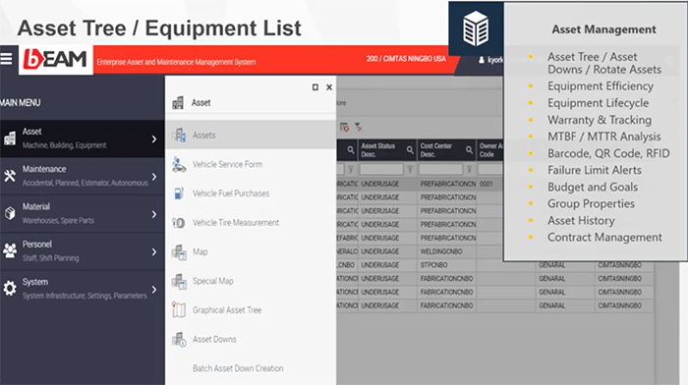Click the WELDINGCNBO cost center cell
Screen dimensions: 688x385
(x=446, y=251)
